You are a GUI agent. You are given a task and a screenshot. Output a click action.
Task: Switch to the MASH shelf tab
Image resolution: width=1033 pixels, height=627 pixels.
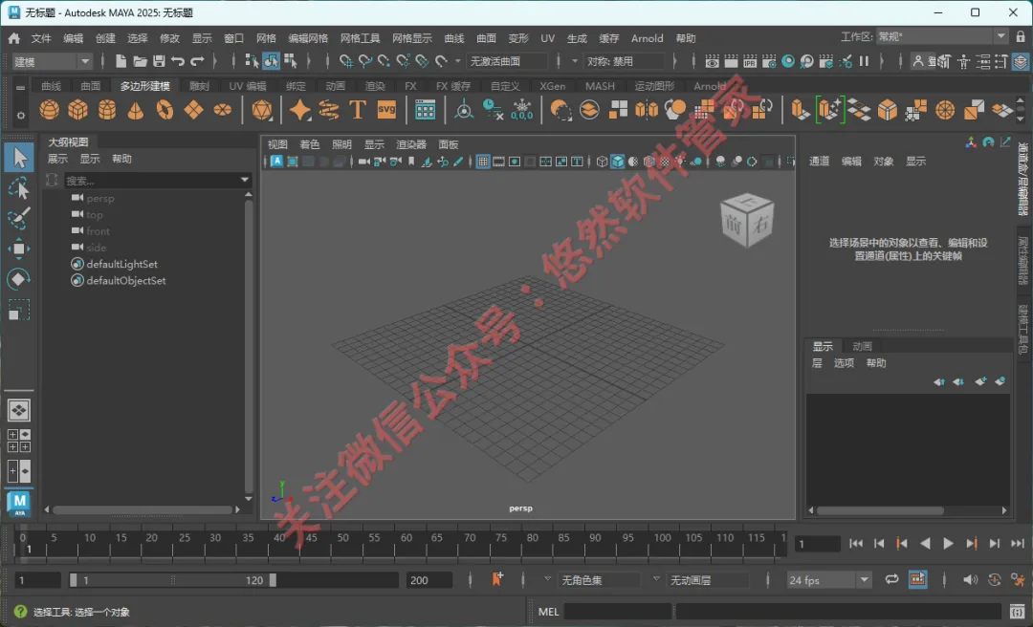[600, 86]
